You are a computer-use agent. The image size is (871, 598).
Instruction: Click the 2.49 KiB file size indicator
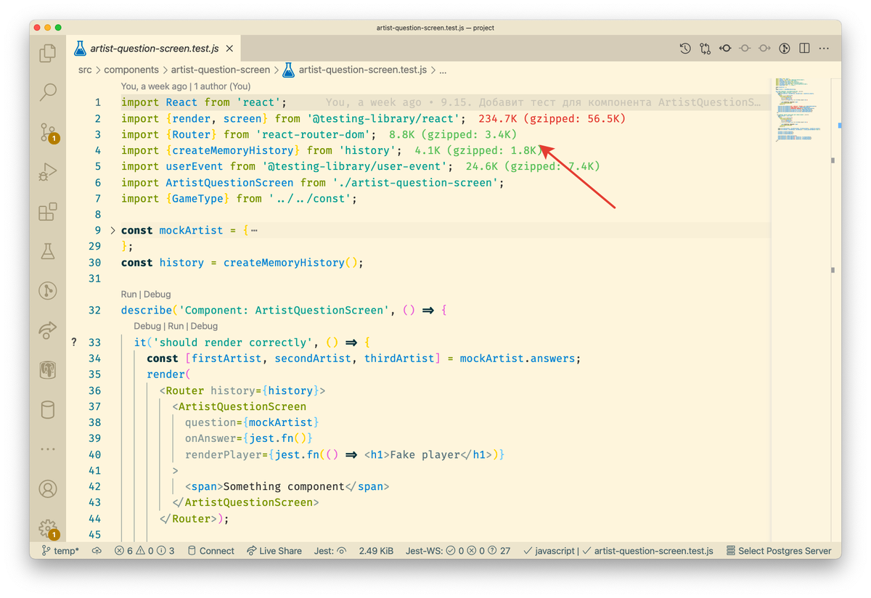[x=376, y=551]
